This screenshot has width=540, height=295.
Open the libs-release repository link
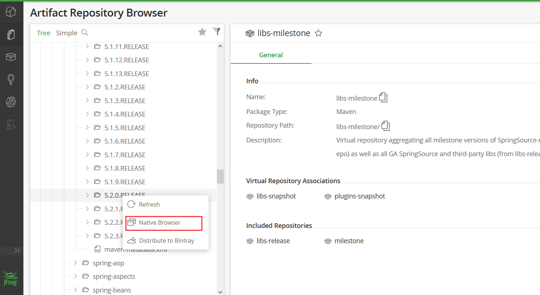click(273, 241)
